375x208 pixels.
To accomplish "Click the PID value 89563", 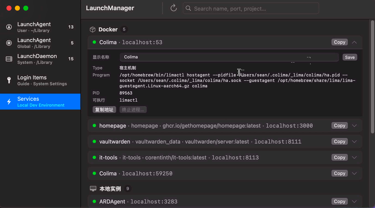I will pos(126,93).
